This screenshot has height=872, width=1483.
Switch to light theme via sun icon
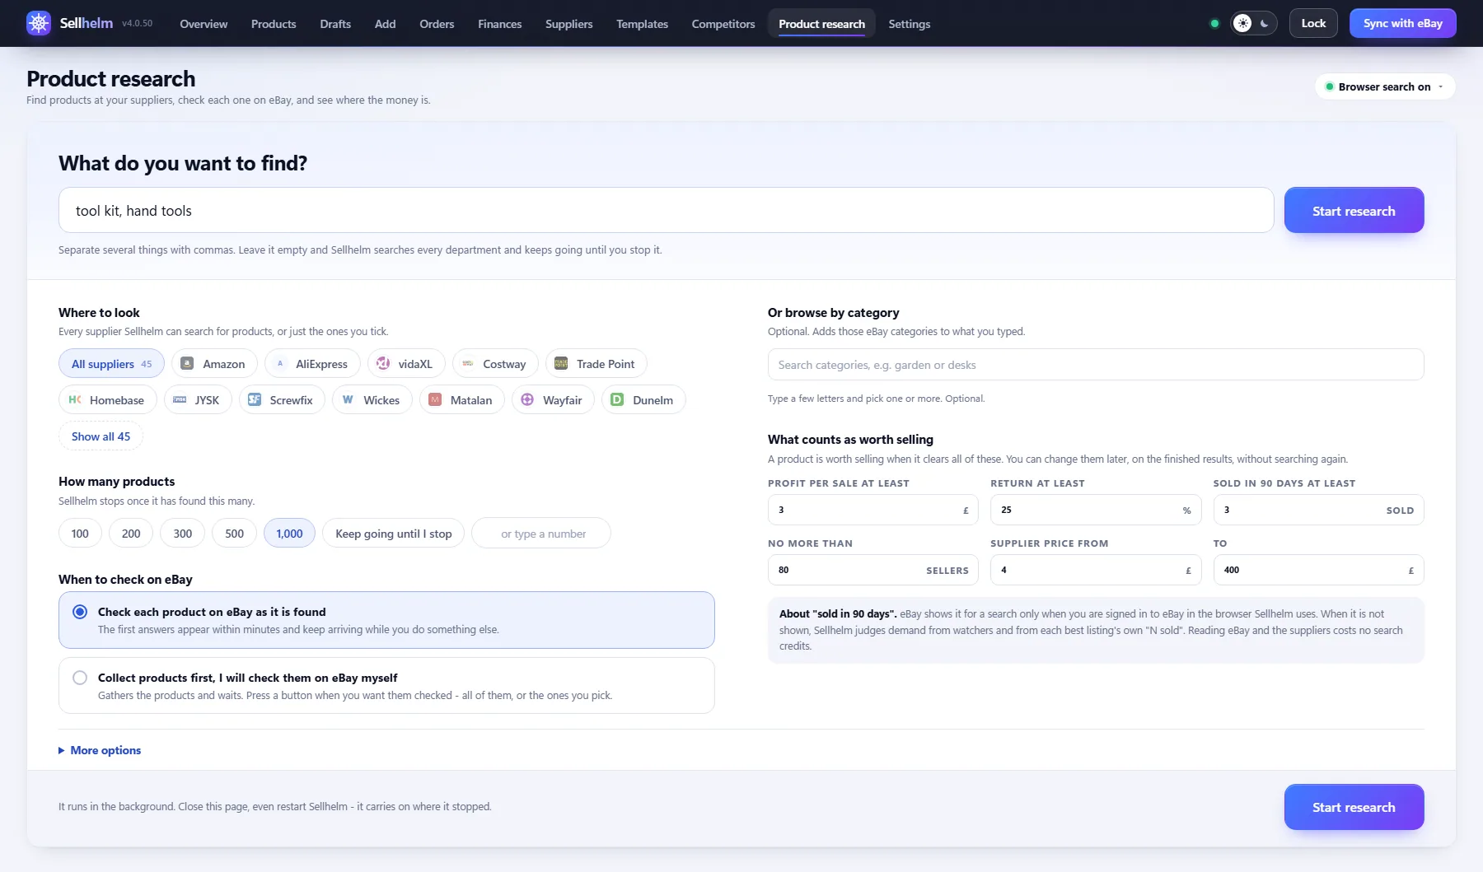pos(1242,23)
